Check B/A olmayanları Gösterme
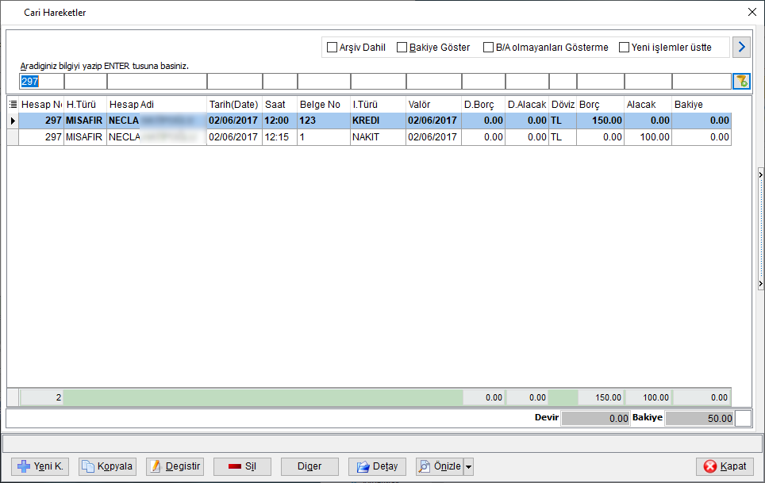 [488, 48]
